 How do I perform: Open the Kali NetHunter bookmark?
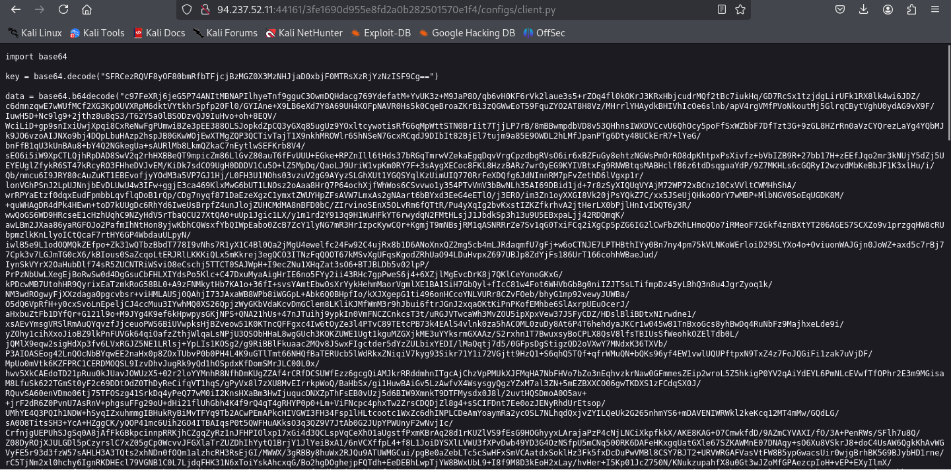tap(304, 33)
